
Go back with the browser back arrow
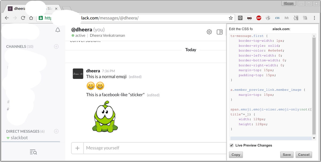7,18
